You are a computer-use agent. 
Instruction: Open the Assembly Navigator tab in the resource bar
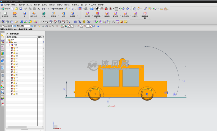pos(2,36)
